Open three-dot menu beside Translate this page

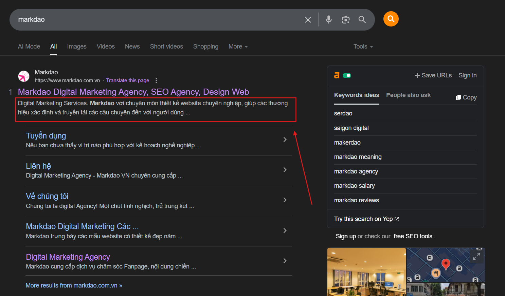[x=156, y=80]
